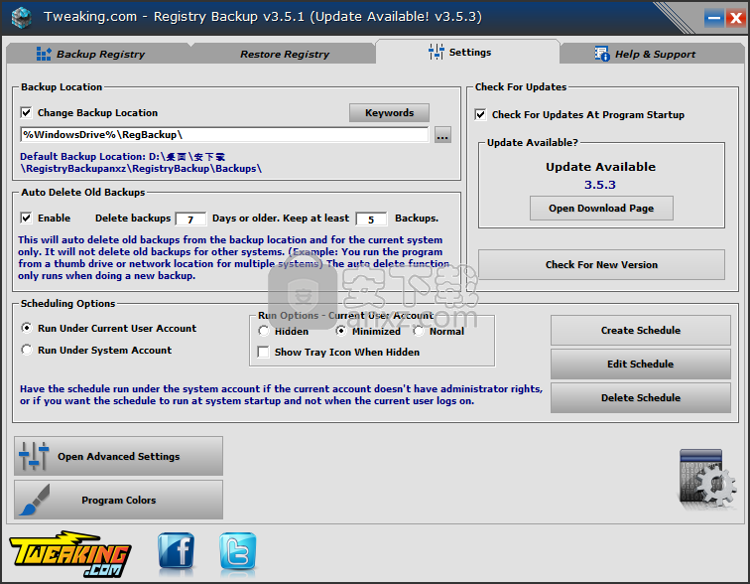
Task: Click the 3.5.3 version number text
Action: tap(600, 185)
